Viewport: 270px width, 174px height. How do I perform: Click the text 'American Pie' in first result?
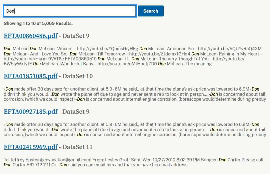click(x=180, y=49)
